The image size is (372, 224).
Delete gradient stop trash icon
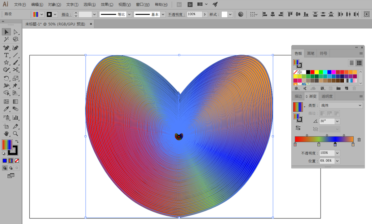pyautogui.click(x=359, y=140)
